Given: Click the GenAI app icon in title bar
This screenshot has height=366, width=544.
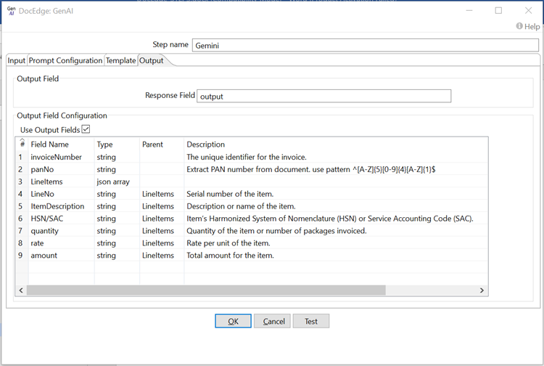Looking at the screenshot, I should point(12,11).
